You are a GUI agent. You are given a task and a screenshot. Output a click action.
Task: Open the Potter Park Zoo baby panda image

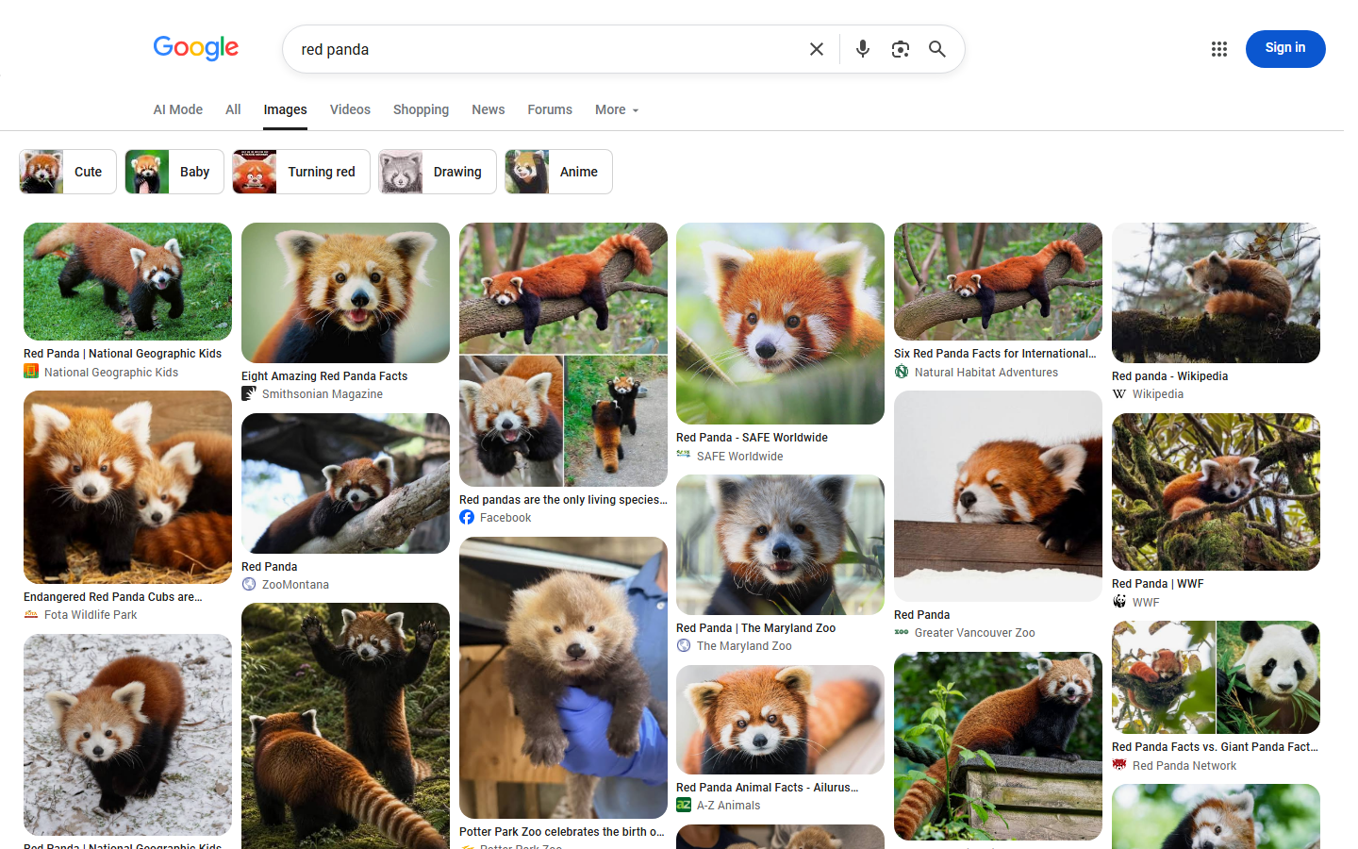[x=563, y=677]
